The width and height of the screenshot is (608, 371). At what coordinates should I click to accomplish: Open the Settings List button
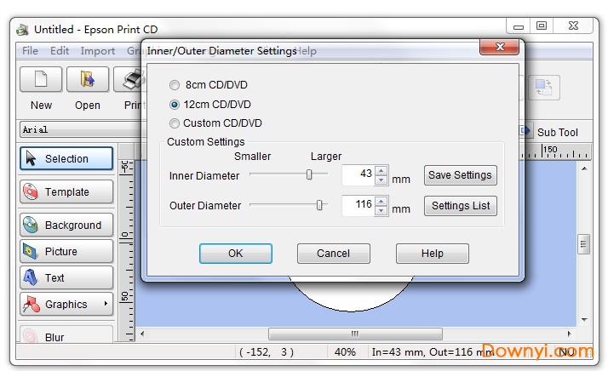(461, 205)
